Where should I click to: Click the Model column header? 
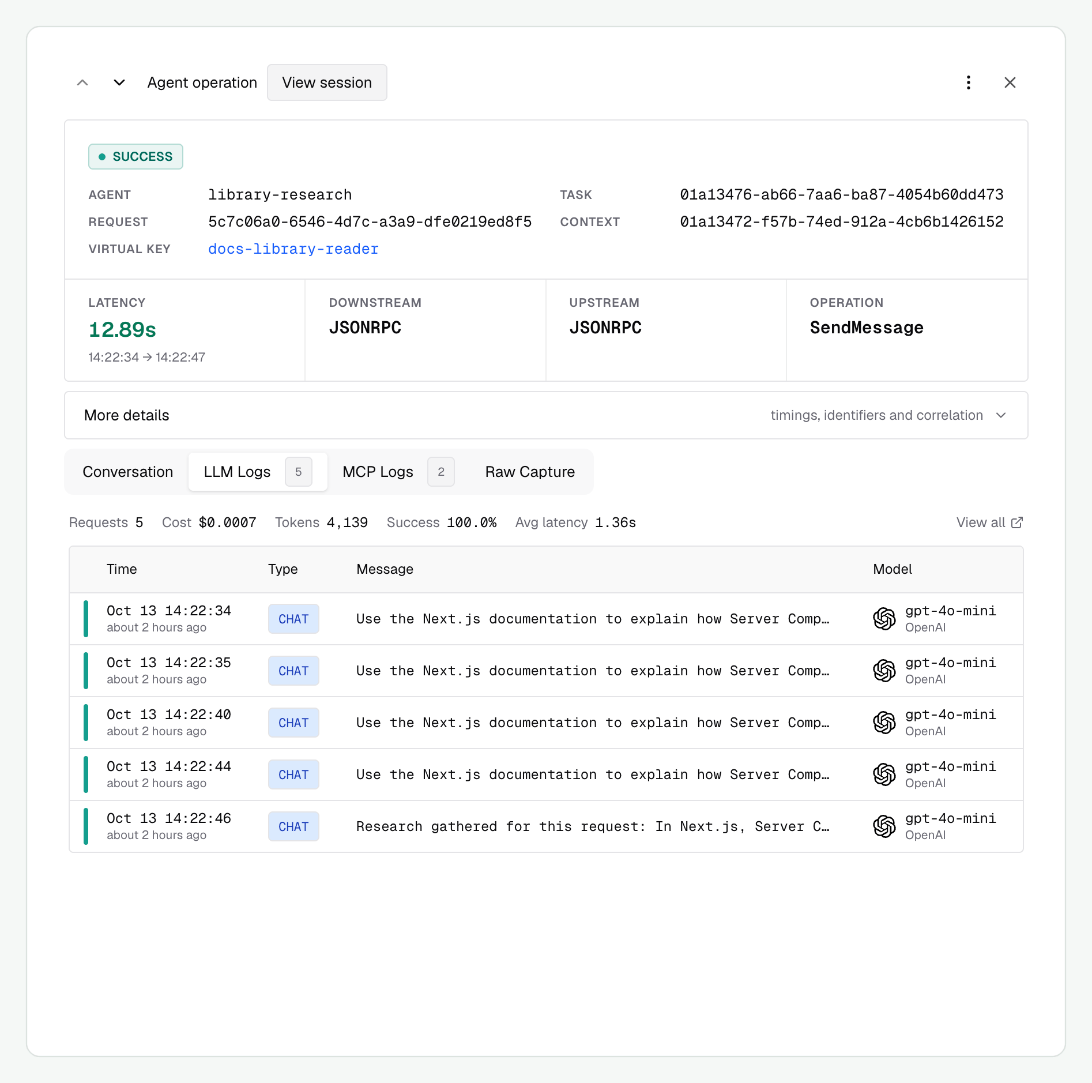pyautogui.click(x=893, y=569)
